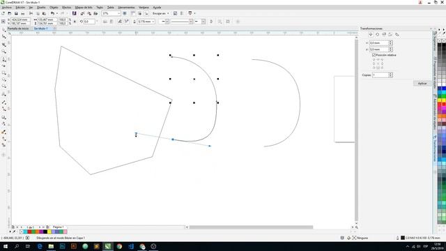Image resolution: width=446 pixels, height=251 pixels.
Task: Click the Import icon in toolbar
Action: pyautogui.click(x=82, y=13)
